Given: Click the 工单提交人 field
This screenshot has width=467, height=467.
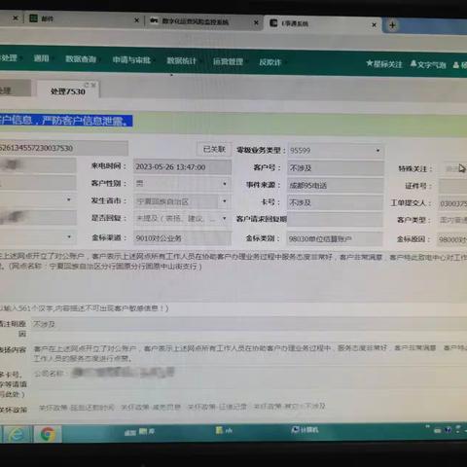Looking at the screenshot, I should point(453,203).
